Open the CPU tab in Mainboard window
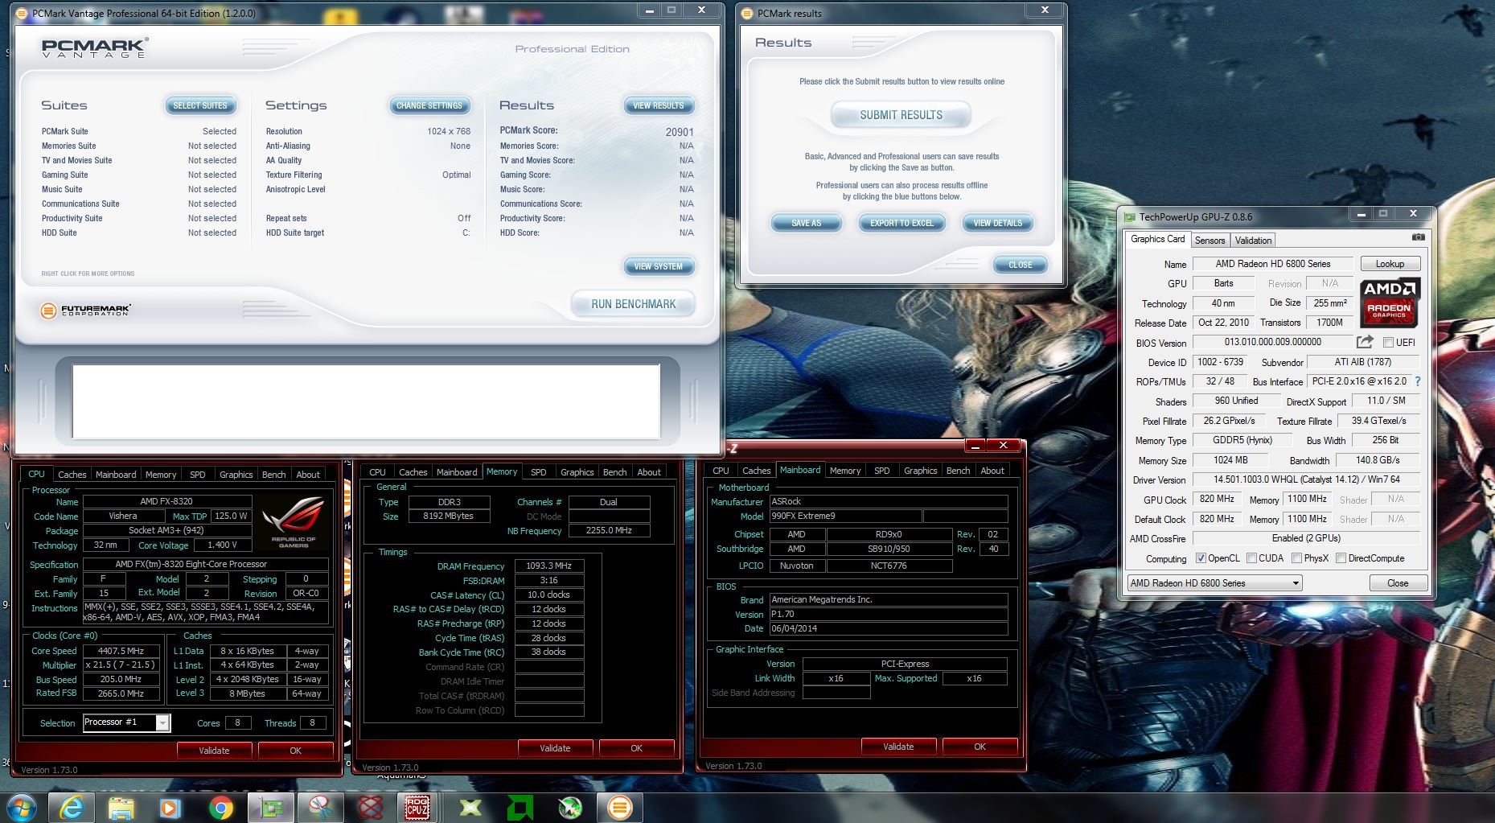 click(721, 471)
